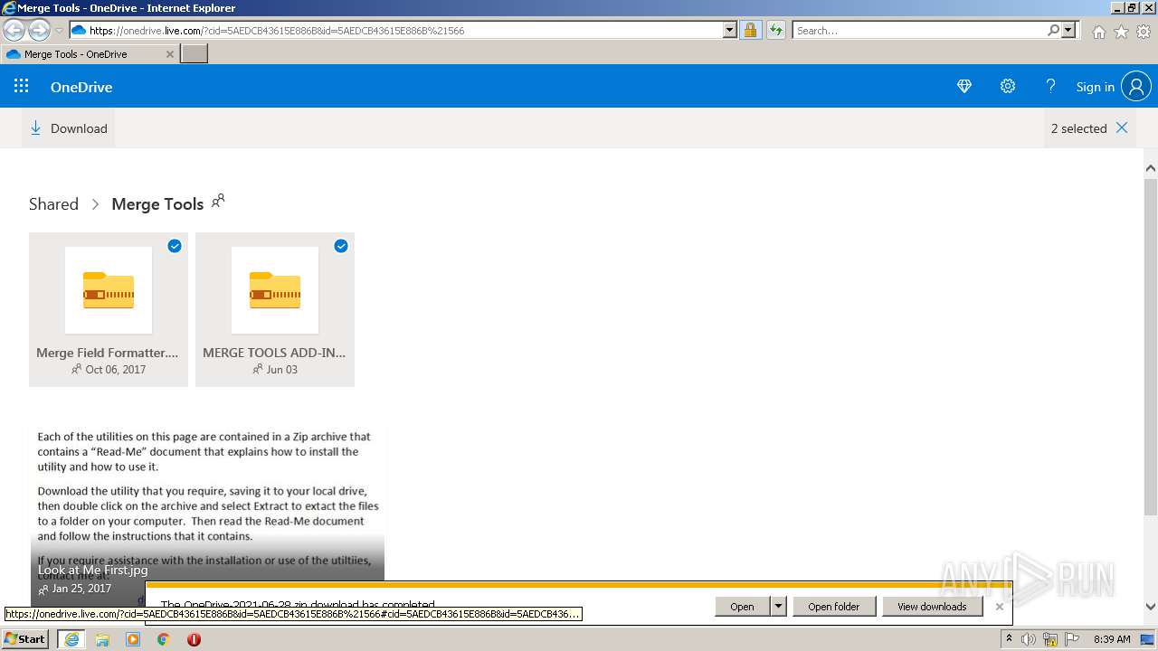Expand the Open dropdown arrow
This screenshot has width=1158, height=651.
pyautogui.click(x=778, y=607)
